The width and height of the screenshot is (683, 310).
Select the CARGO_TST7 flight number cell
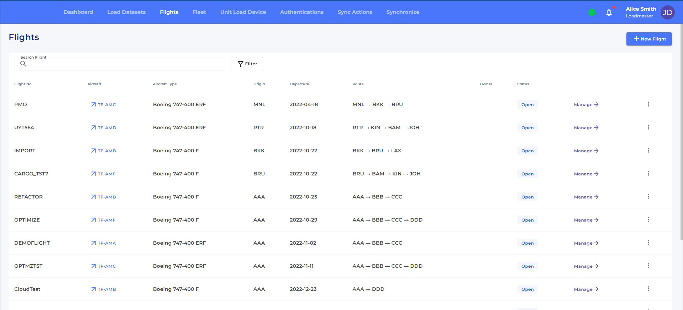click(x=31, y=174)
